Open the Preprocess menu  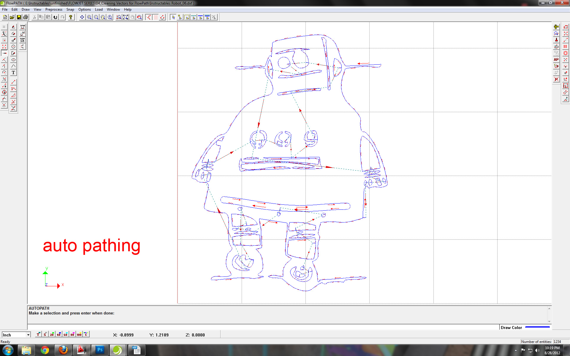click(54, 9)
